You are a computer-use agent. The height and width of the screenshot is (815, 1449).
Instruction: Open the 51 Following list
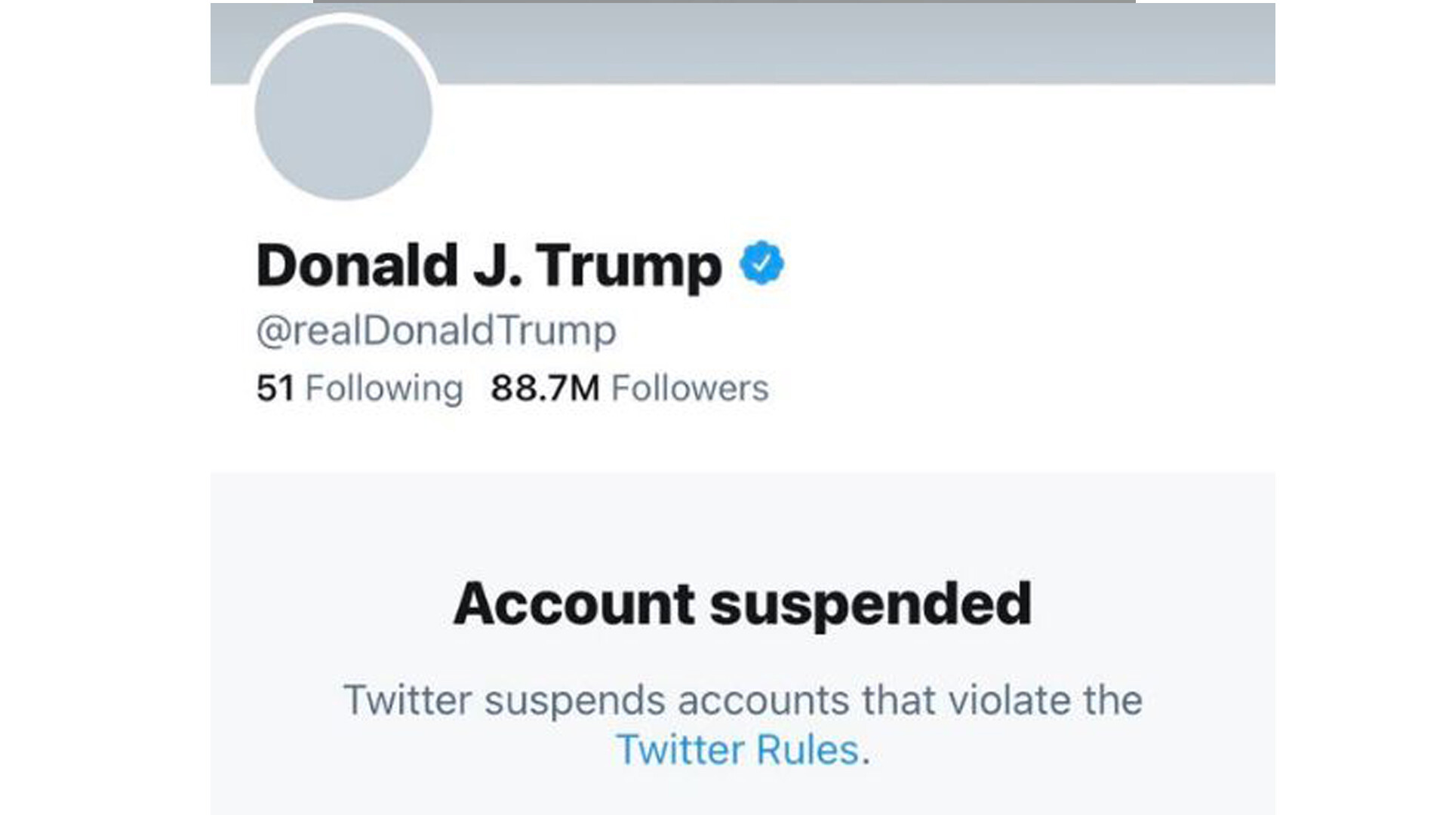point(359,389)
